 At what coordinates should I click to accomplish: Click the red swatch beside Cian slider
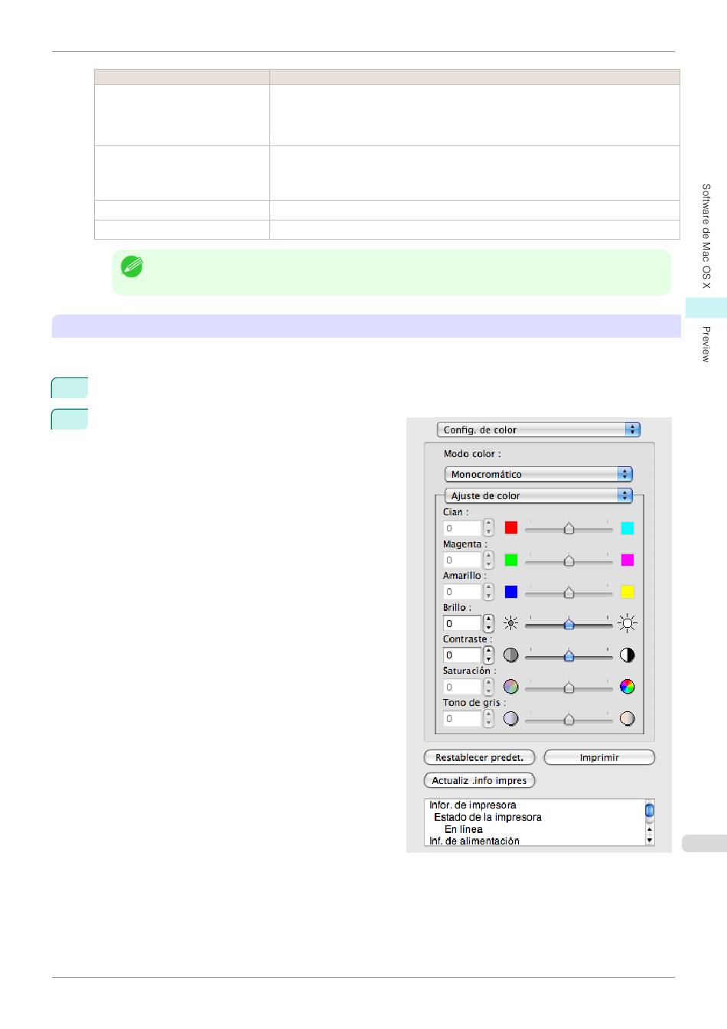point(511,528)
